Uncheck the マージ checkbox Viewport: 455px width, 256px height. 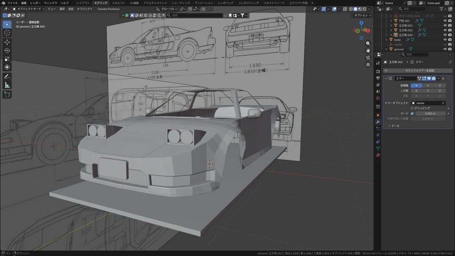point(412,113)
